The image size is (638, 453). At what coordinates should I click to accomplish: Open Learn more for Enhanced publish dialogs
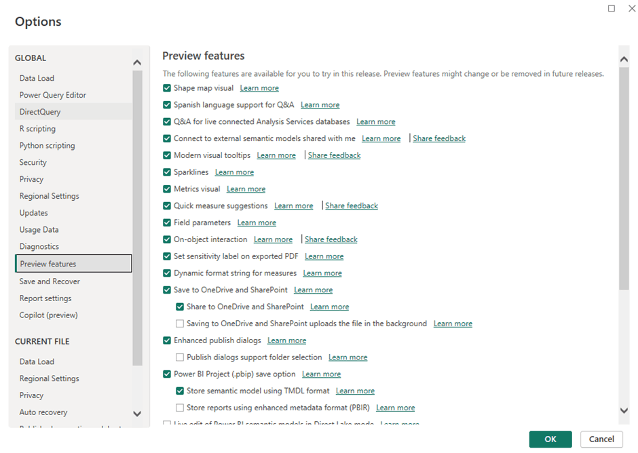click(287, 340)
